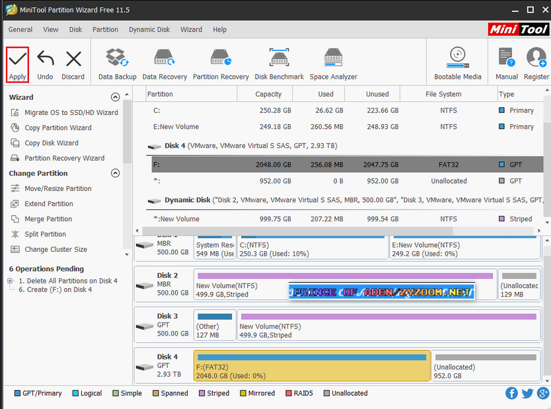Sort by Partition column header
551x409 pixels.
pos(192,94)
